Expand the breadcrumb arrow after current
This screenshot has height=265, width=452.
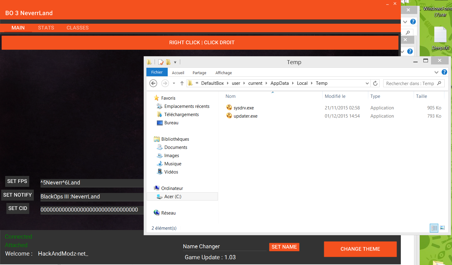(x=266, y=83)
